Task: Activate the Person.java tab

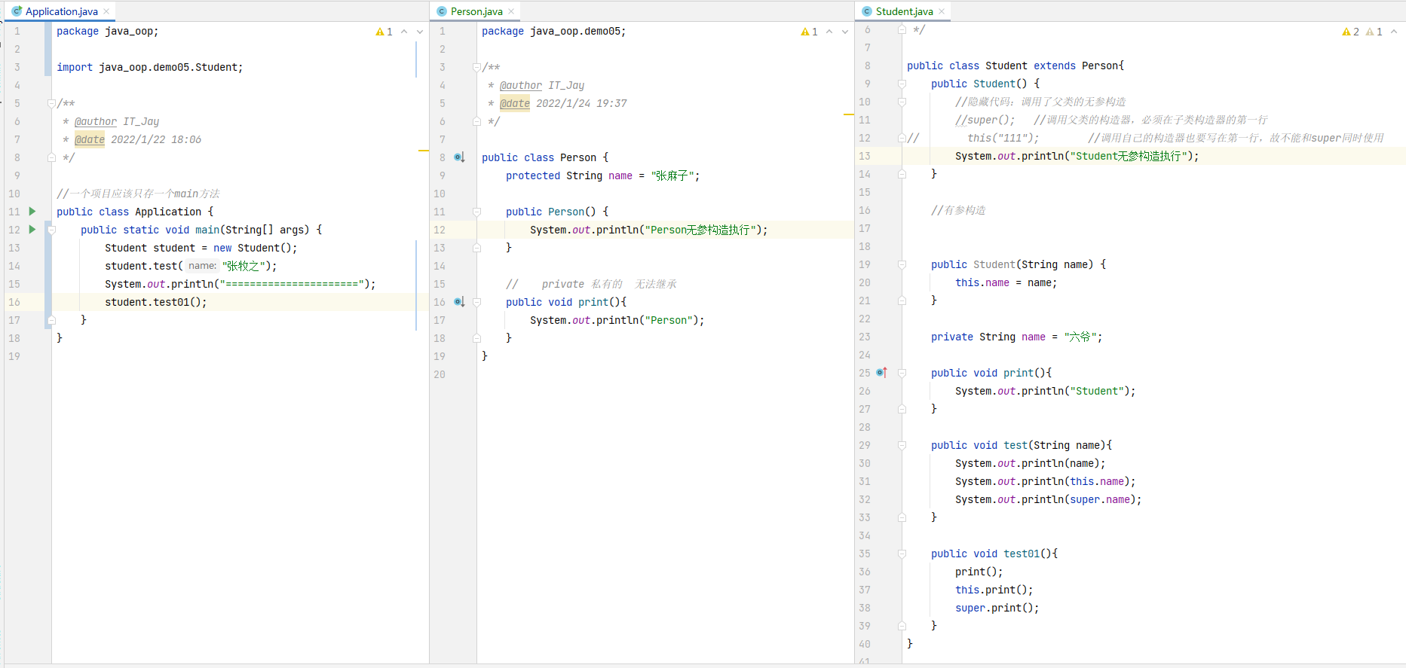Action: coord(476,11)
